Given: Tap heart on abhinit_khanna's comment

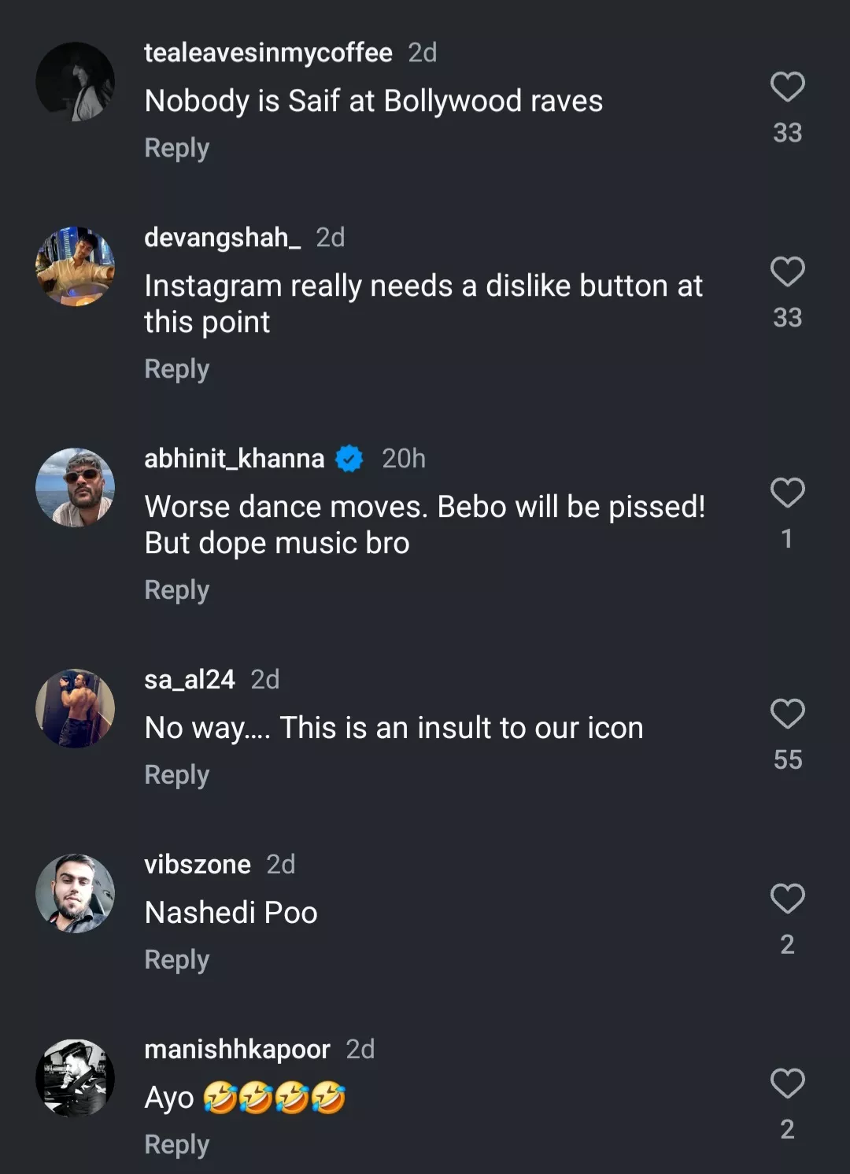Looking at the screenshot, I should 787,493.
